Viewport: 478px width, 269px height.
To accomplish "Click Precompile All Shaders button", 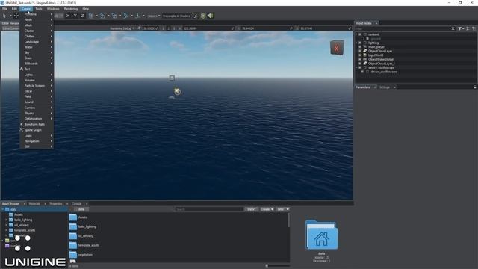I will click(176, 16).
